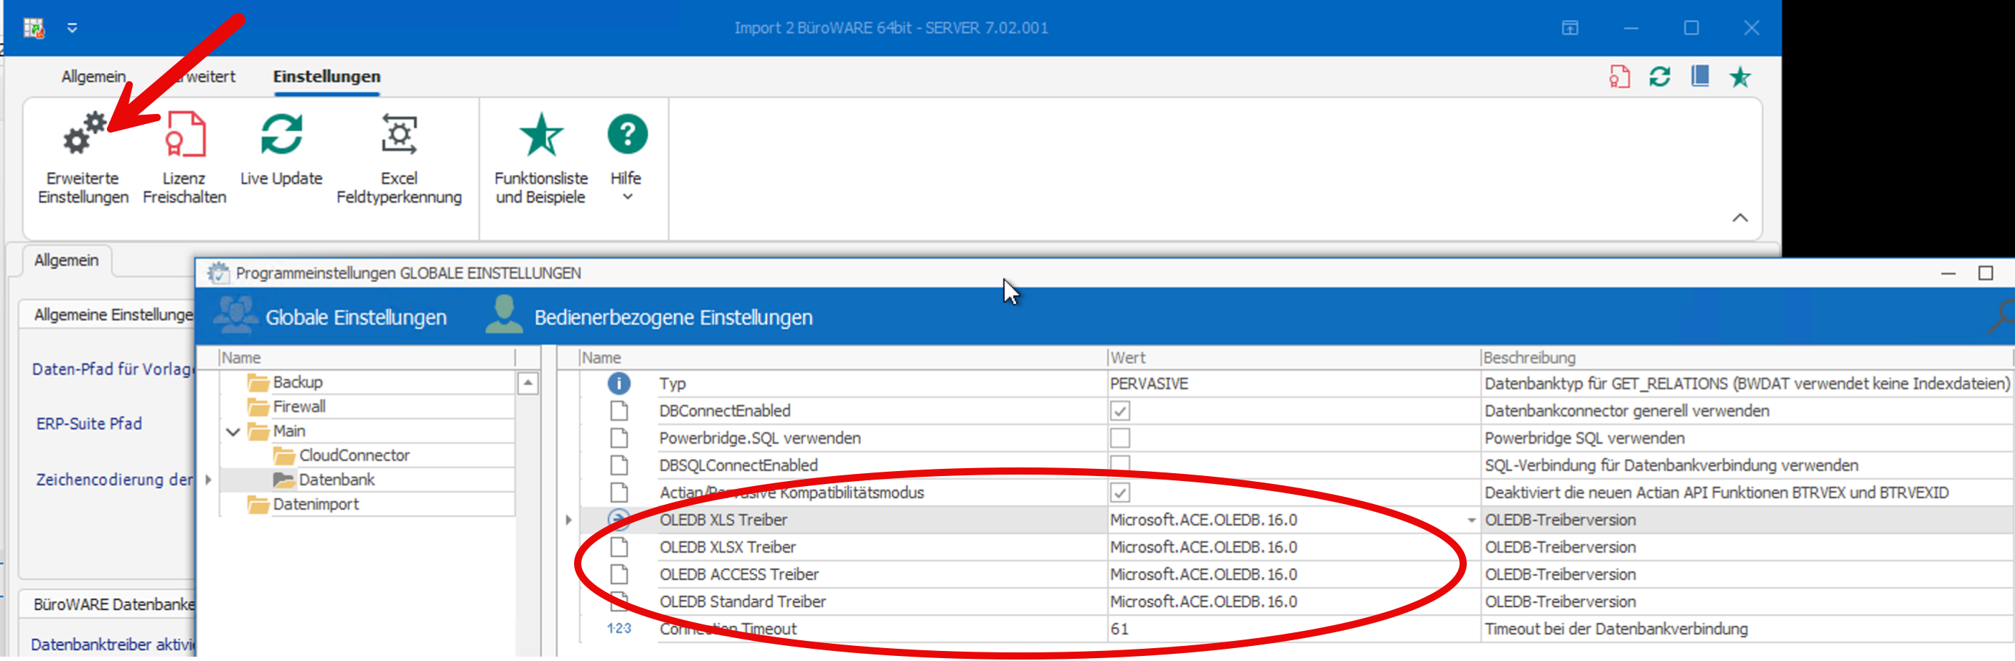The image size is (2015, 661).
Task: Select the OLEDB XLSX Treiber value cell
Action: point(1293,547)
